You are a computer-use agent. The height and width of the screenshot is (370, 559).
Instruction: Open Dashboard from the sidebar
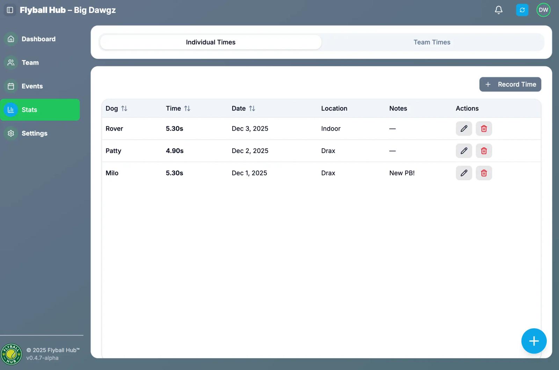pyautogui.click(x=40, y=39)
